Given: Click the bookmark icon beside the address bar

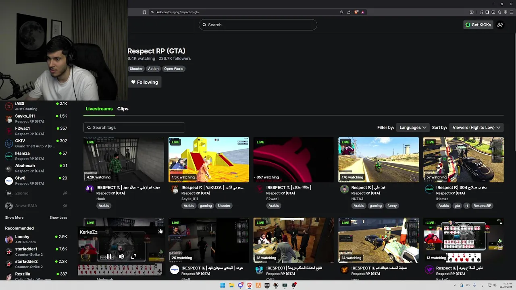Looking at the screenshot, I should [x=144, y=12].
